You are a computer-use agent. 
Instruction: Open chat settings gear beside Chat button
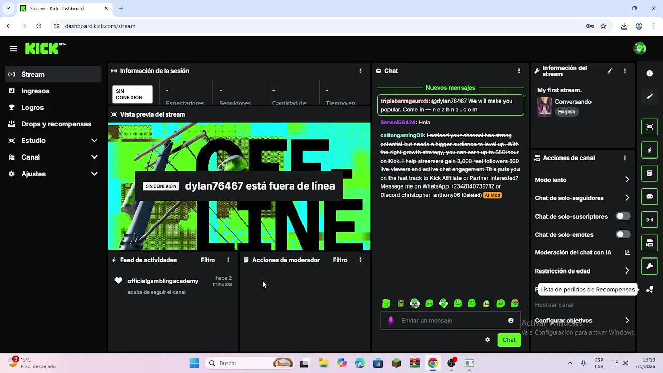click(x=487, y=340)
